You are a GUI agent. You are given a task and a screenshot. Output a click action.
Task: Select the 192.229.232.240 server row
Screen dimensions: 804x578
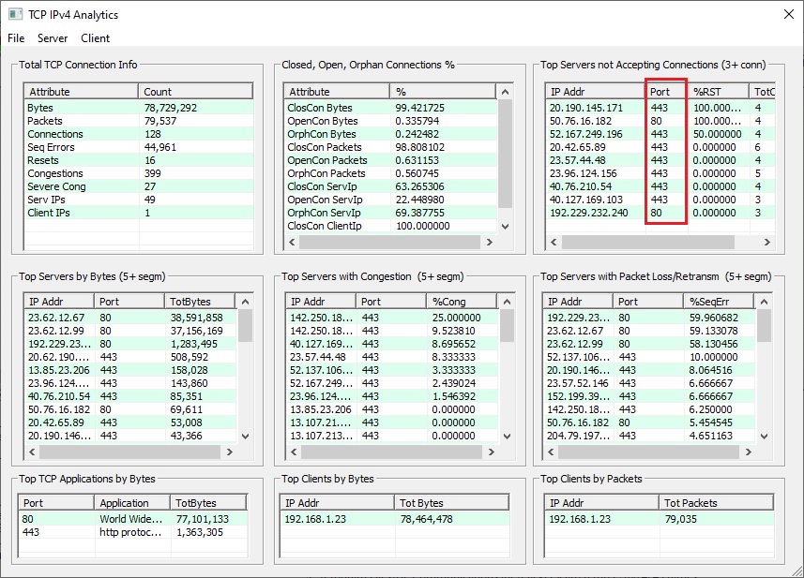pyautogui.click(x=660, y=213)
